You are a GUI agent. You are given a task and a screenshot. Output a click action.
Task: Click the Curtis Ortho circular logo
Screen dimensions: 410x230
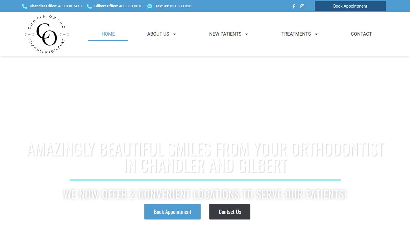(x=47, y=34)
